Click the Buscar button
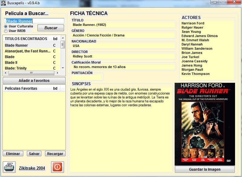 tap(51, 28)
